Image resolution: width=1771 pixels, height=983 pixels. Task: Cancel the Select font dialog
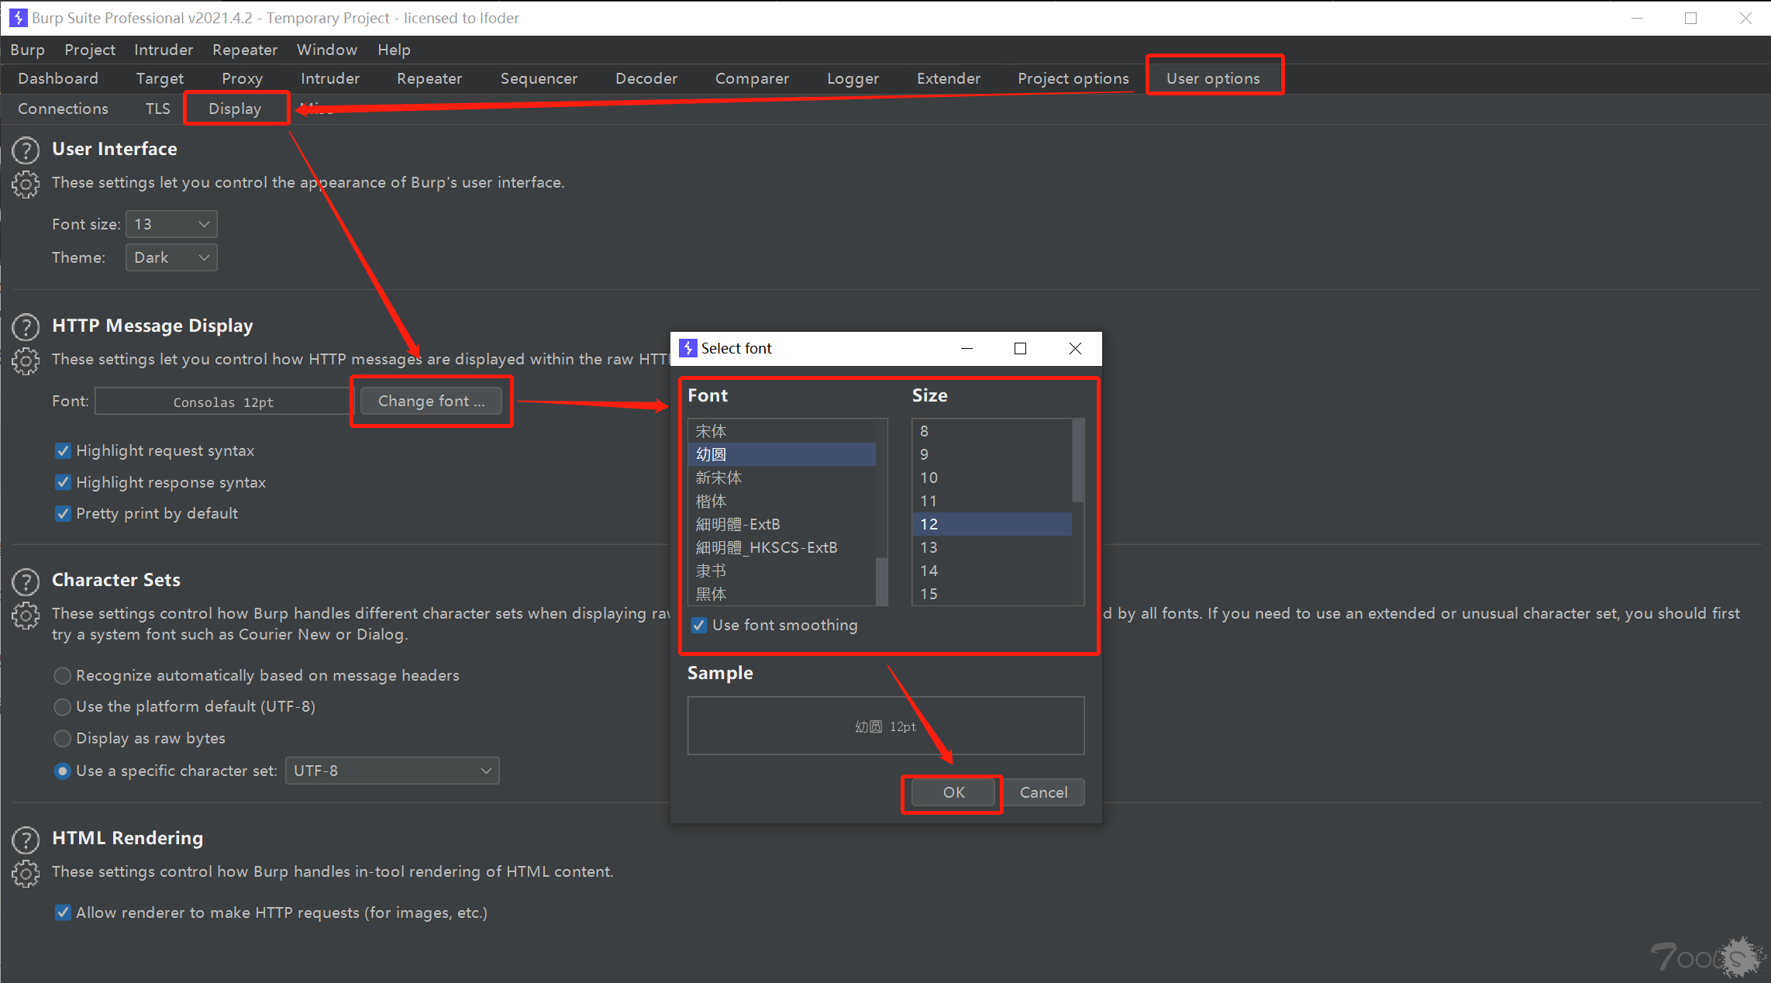pos(1043,792)
